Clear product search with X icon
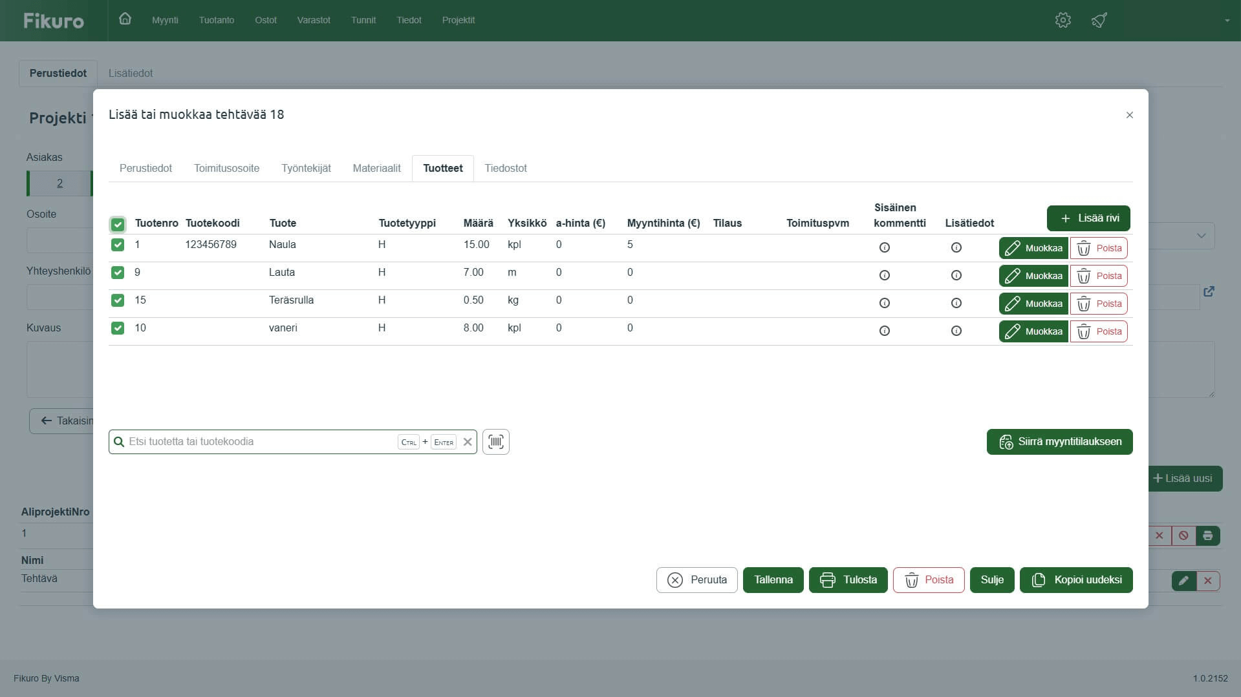 (467, 442)
